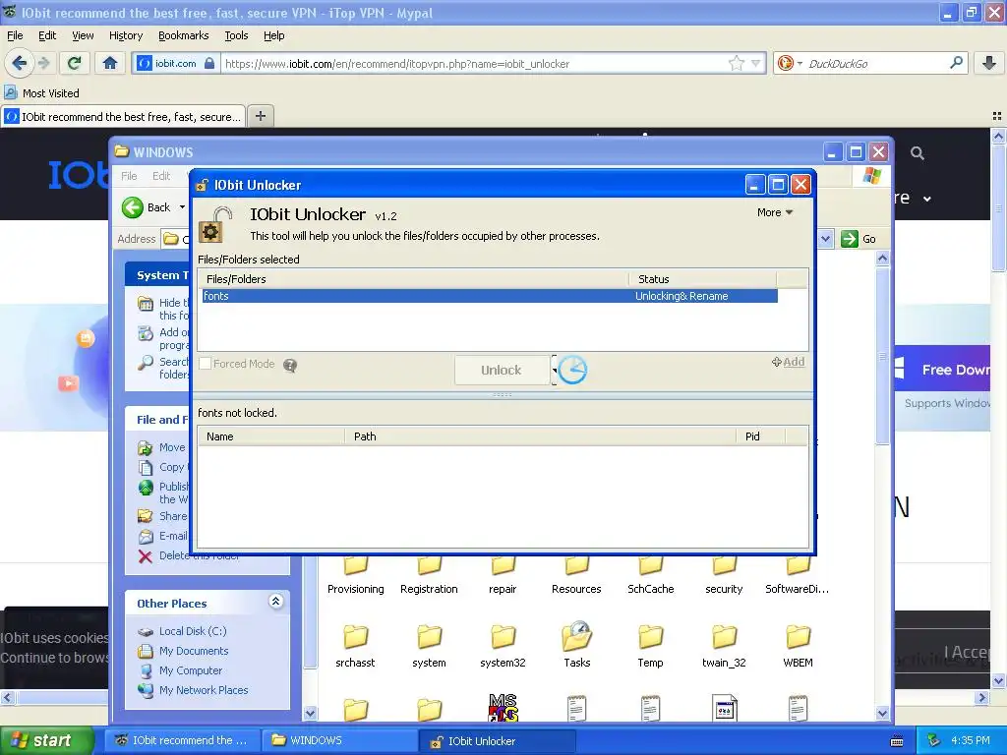Click the Pid column header
1007x755 pixels.
coord(761,436)
